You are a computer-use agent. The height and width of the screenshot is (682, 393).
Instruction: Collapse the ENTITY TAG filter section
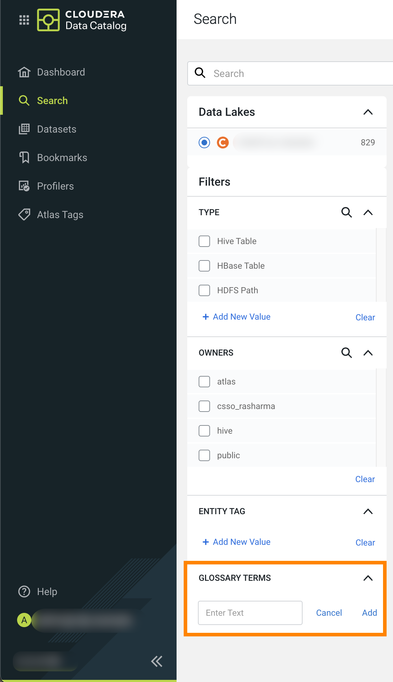tap(368, 512)
